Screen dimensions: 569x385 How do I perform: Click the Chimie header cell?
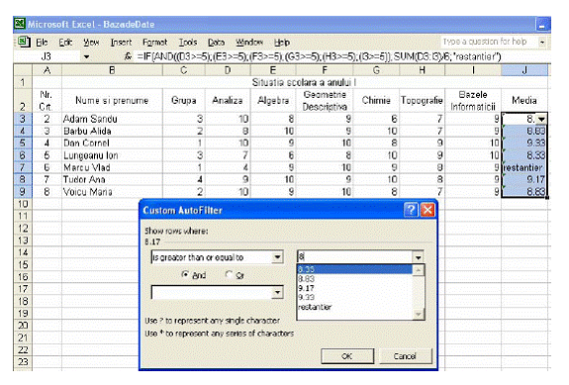(376, 100)
